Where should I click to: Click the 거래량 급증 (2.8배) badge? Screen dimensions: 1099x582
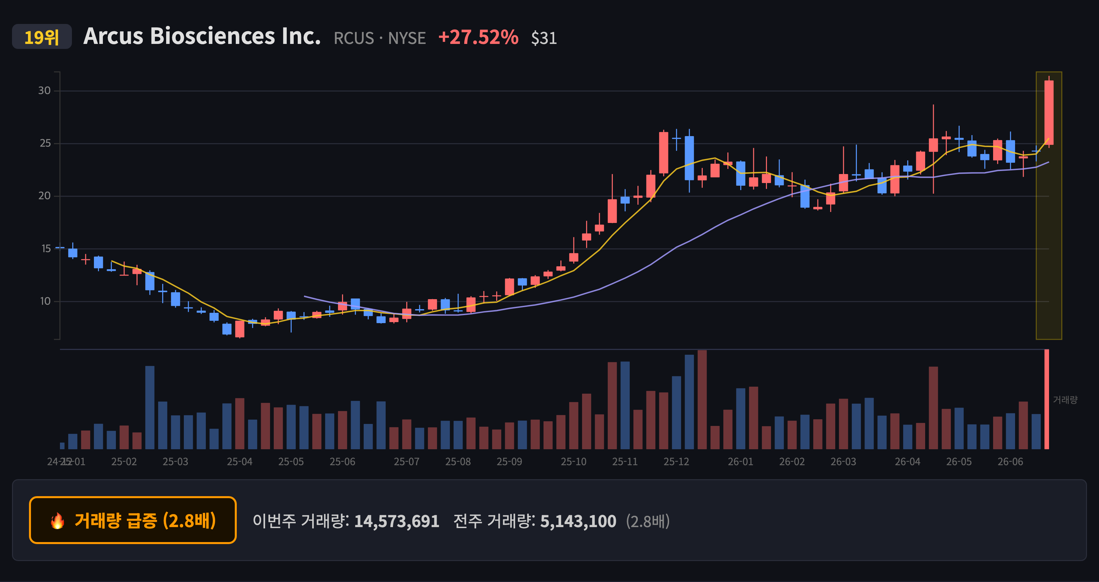[x=133, y=520]
